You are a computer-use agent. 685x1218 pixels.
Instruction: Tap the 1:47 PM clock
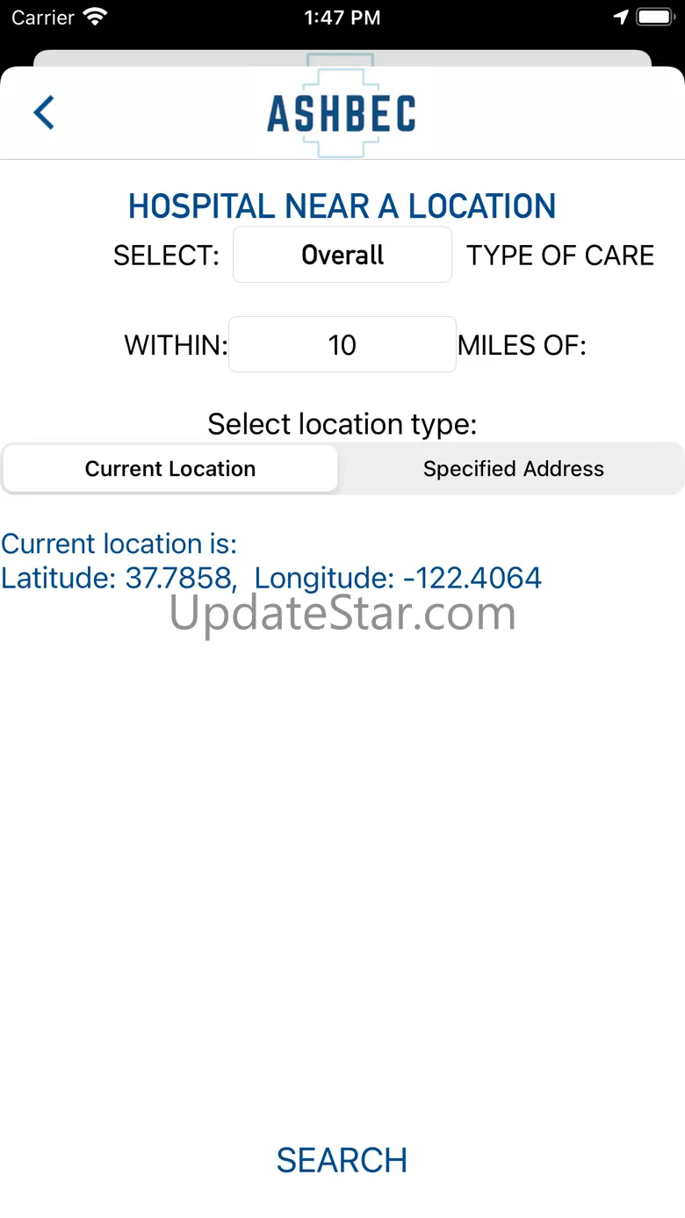pyautogui.click(x=342, y=18)
